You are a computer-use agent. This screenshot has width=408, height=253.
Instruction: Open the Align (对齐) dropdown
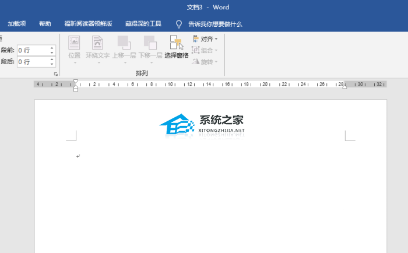pos(205,39)
